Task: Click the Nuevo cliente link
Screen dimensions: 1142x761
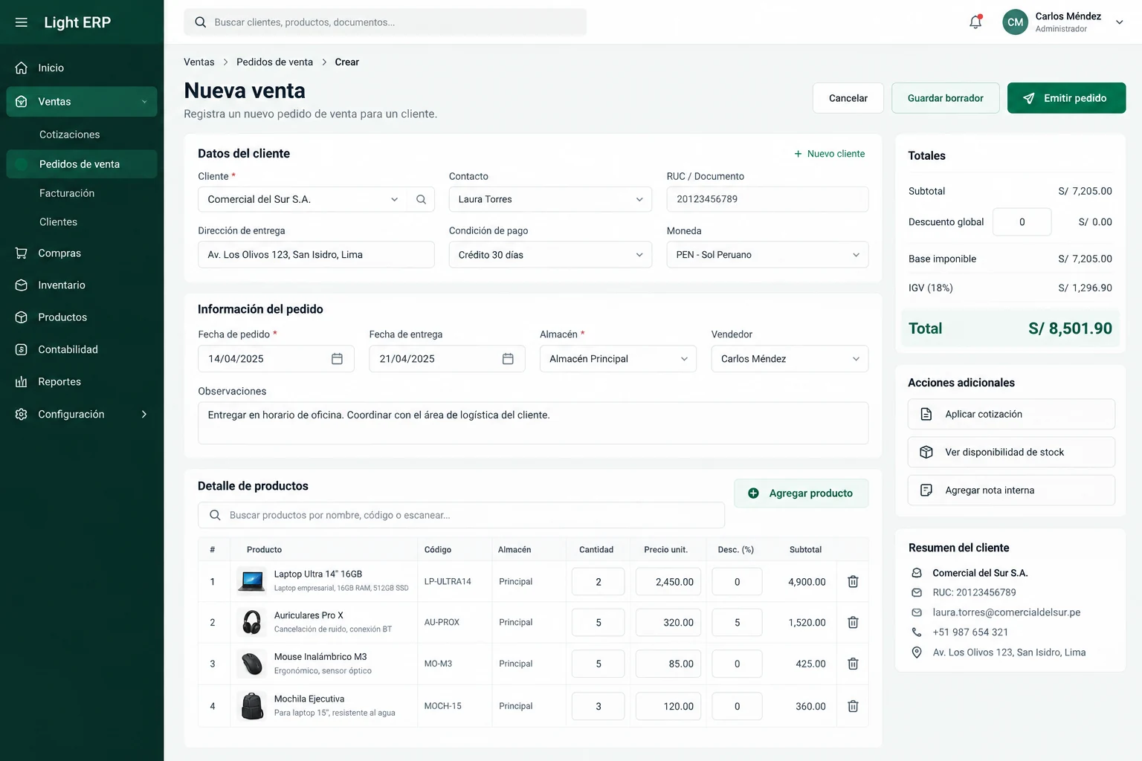Action: 829,154
